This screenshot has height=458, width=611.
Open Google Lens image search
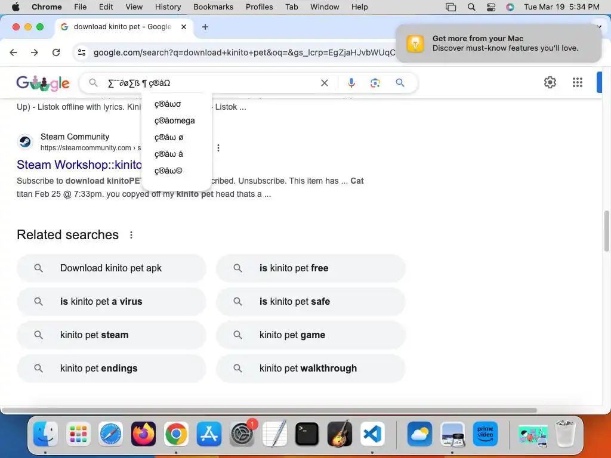(375, 83)
